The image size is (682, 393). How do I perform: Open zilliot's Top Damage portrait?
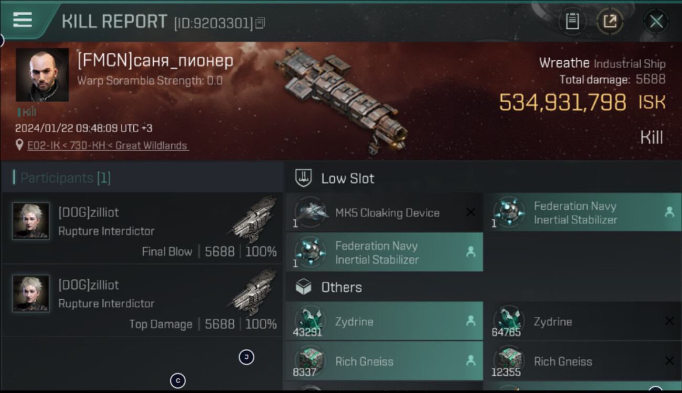click(x=31, y=293)
